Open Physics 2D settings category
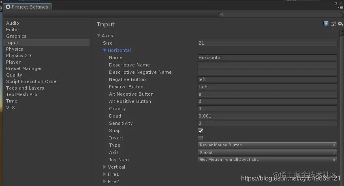344x186 pixels. [18, 56]
